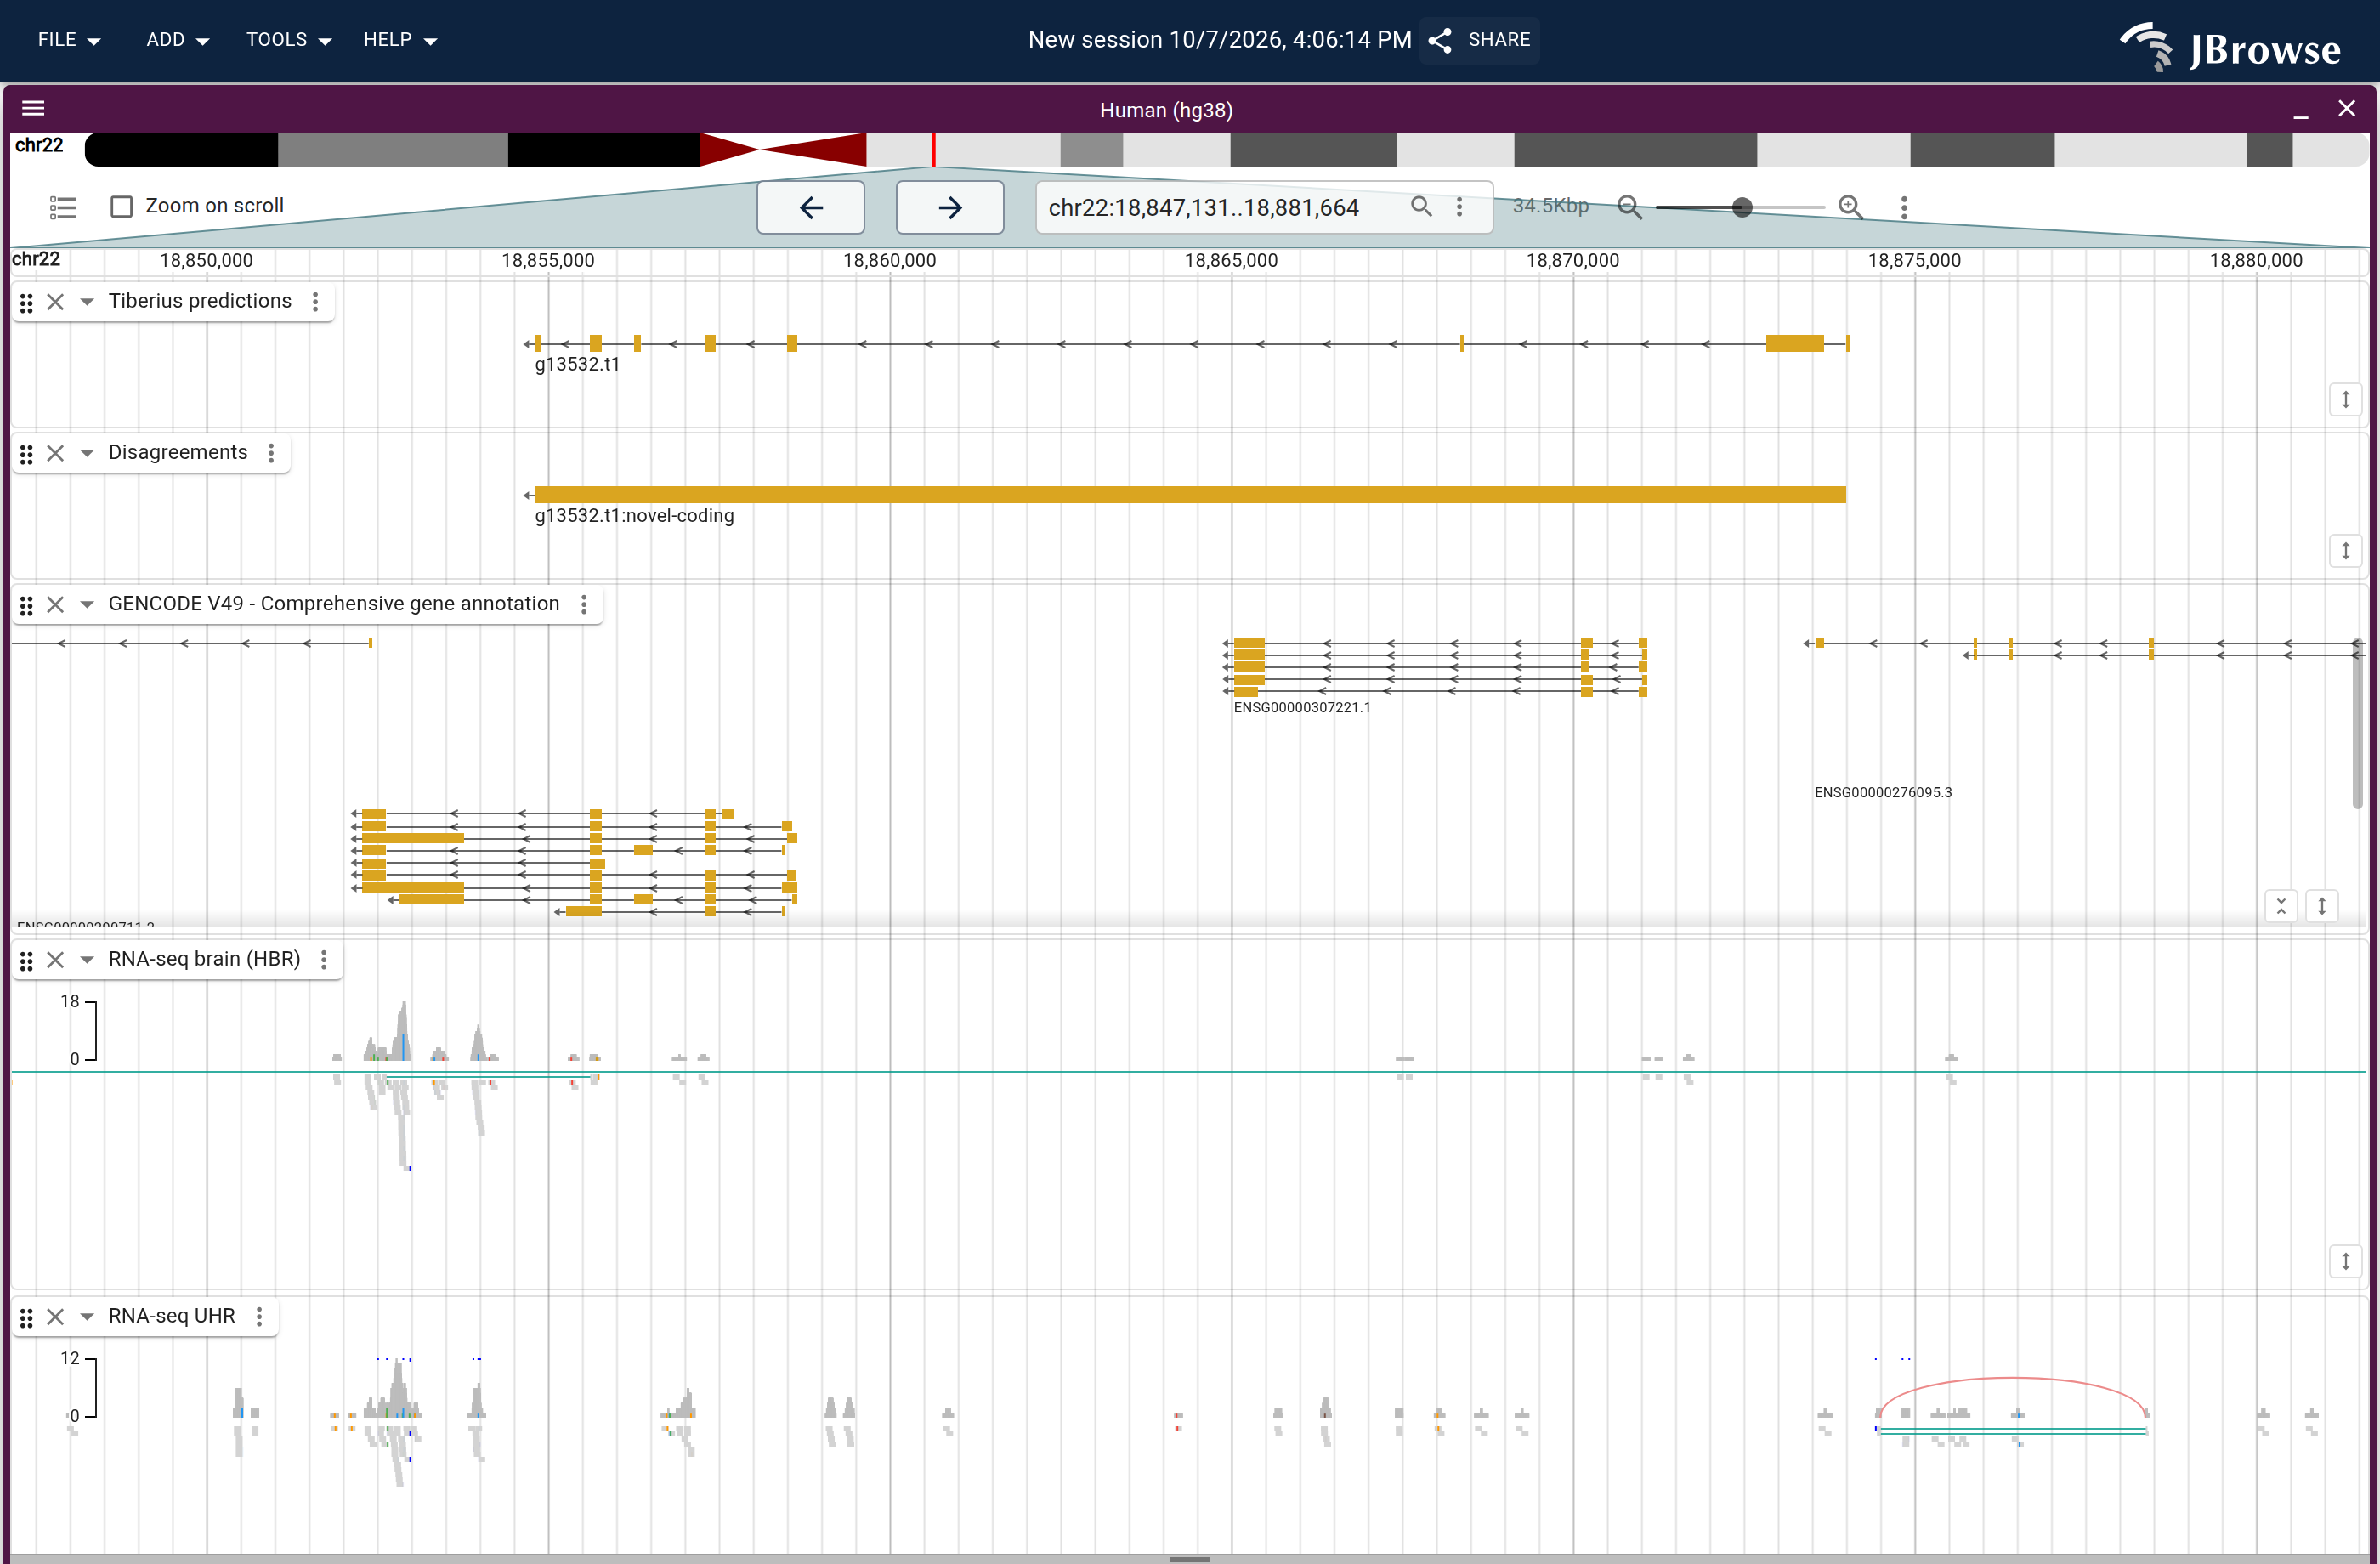
Task: Open the location box options menu
Action: pos(1459,206)
